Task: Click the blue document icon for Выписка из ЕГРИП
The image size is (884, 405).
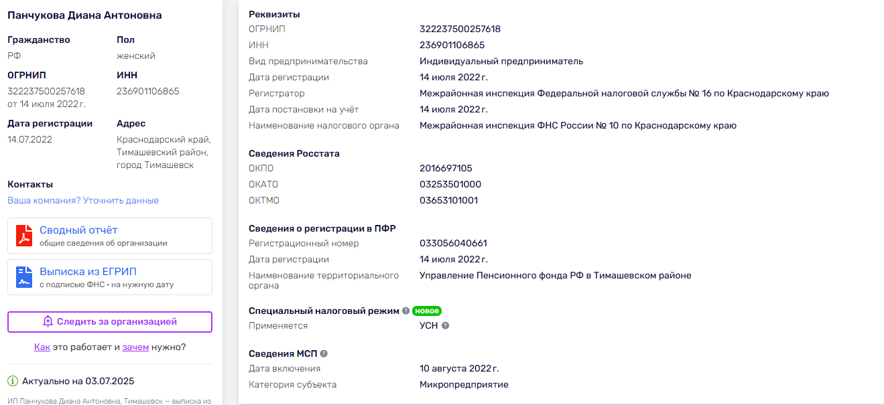Action: 24,277
